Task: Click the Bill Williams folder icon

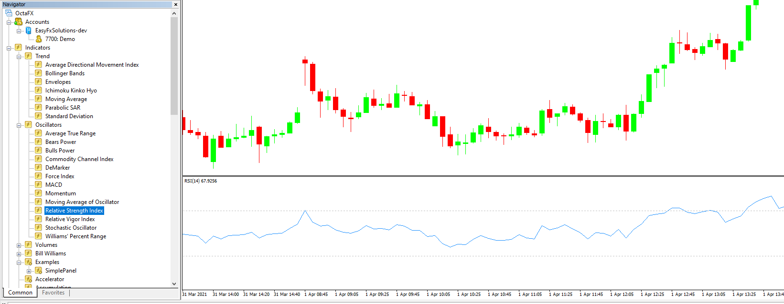Action: 28,253
